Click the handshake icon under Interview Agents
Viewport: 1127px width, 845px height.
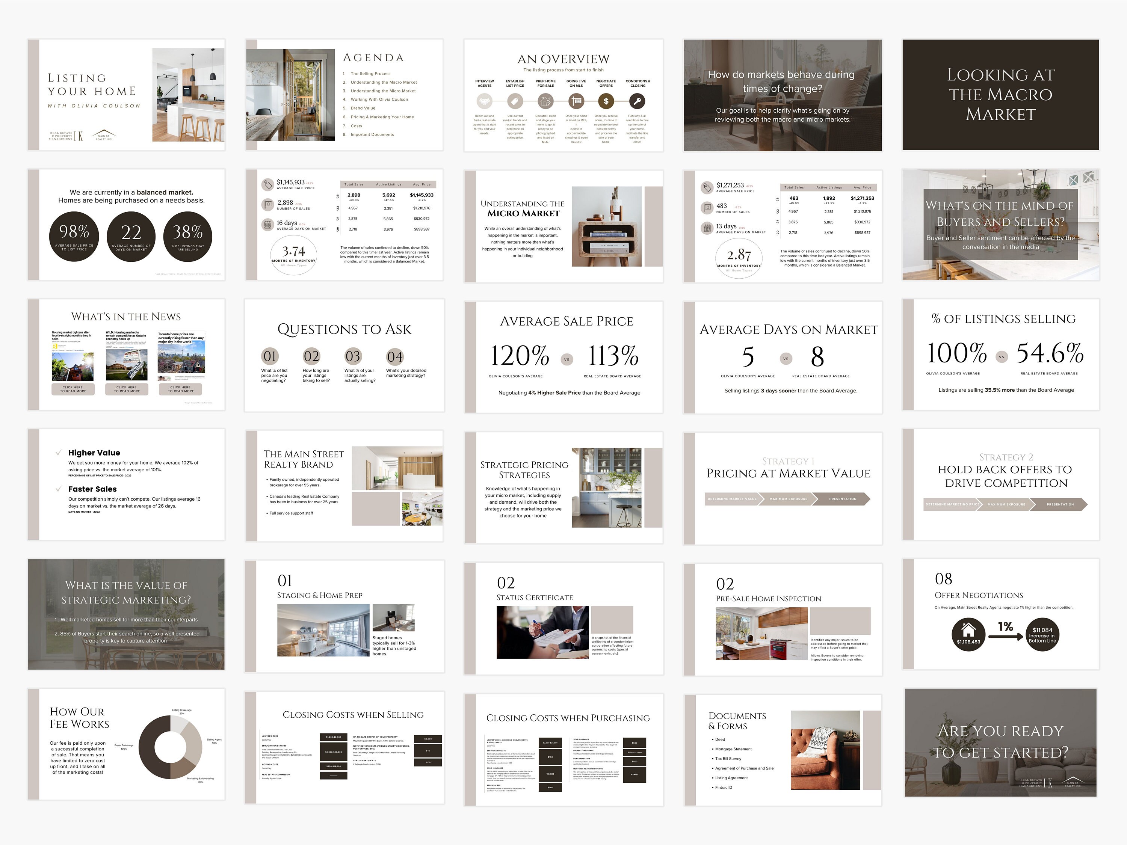point(484,101)
